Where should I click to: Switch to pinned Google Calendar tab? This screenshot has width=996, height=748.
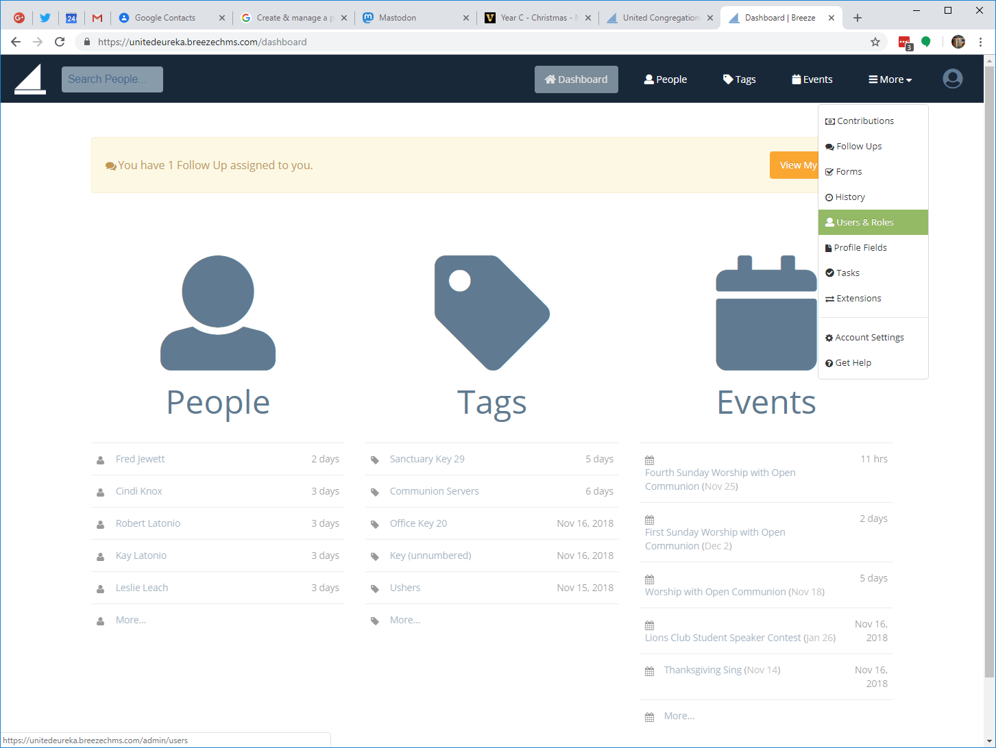[71, 18]
